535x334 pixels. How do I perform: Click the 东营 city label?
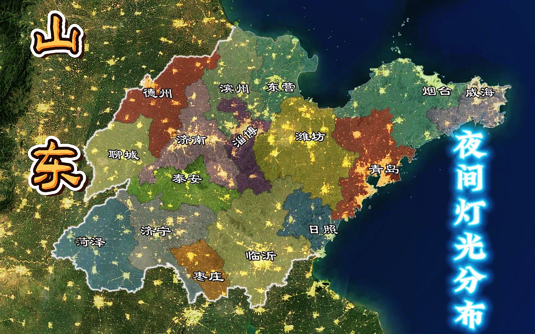coord(281,87)
